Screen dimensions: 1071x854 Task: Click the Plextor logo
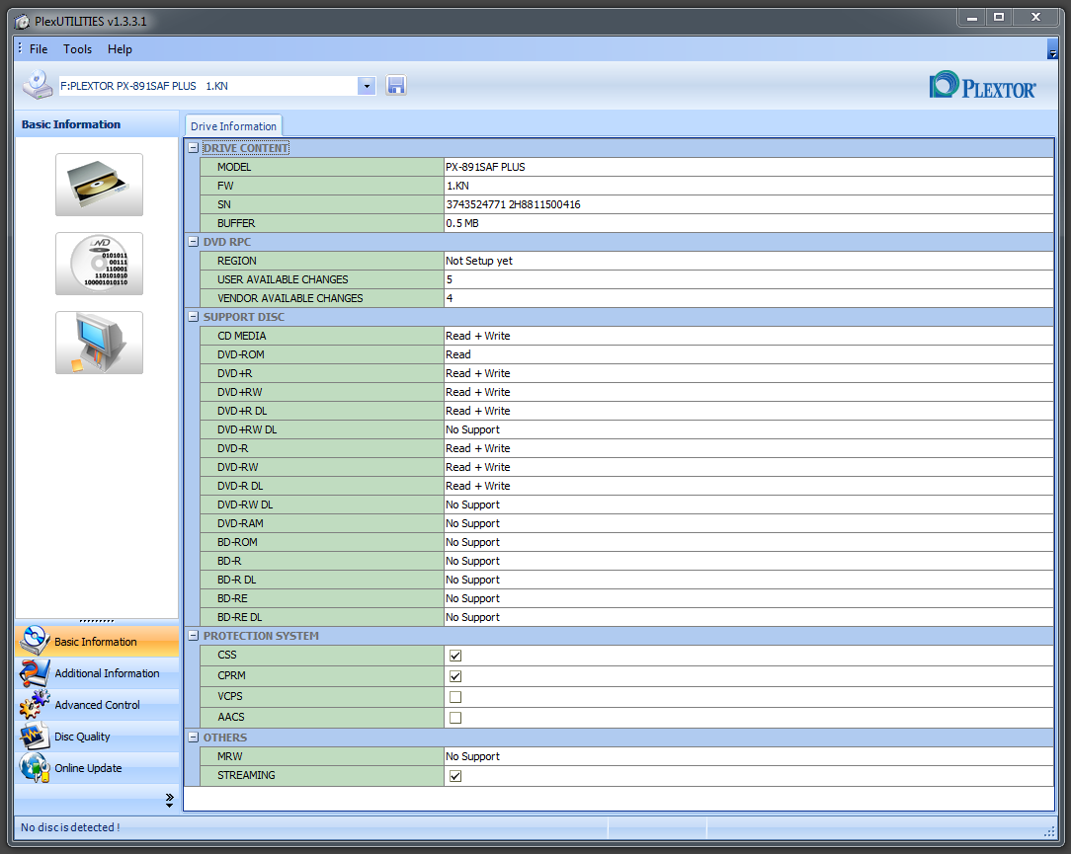click(982, 85)
